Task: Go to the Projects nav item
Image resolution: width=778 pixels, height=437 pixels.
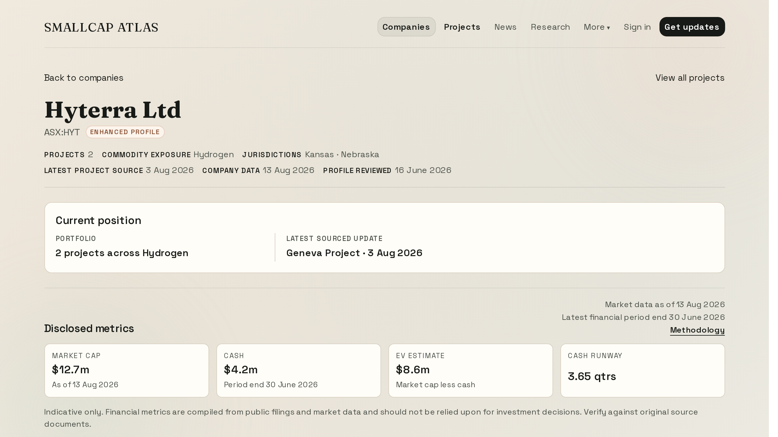Action: tap(462, 27)
